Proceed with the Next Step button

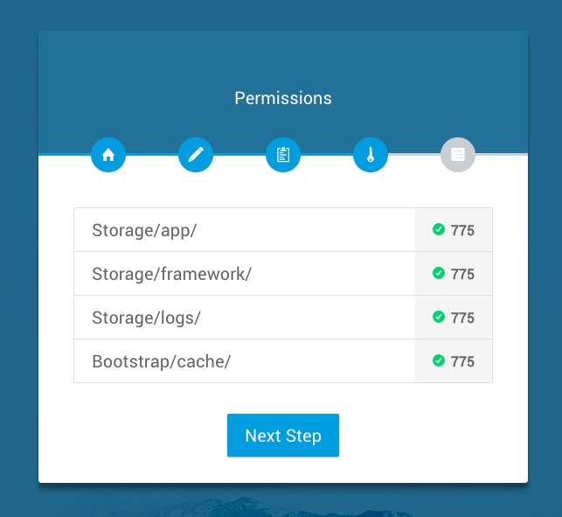pos(283,436)
